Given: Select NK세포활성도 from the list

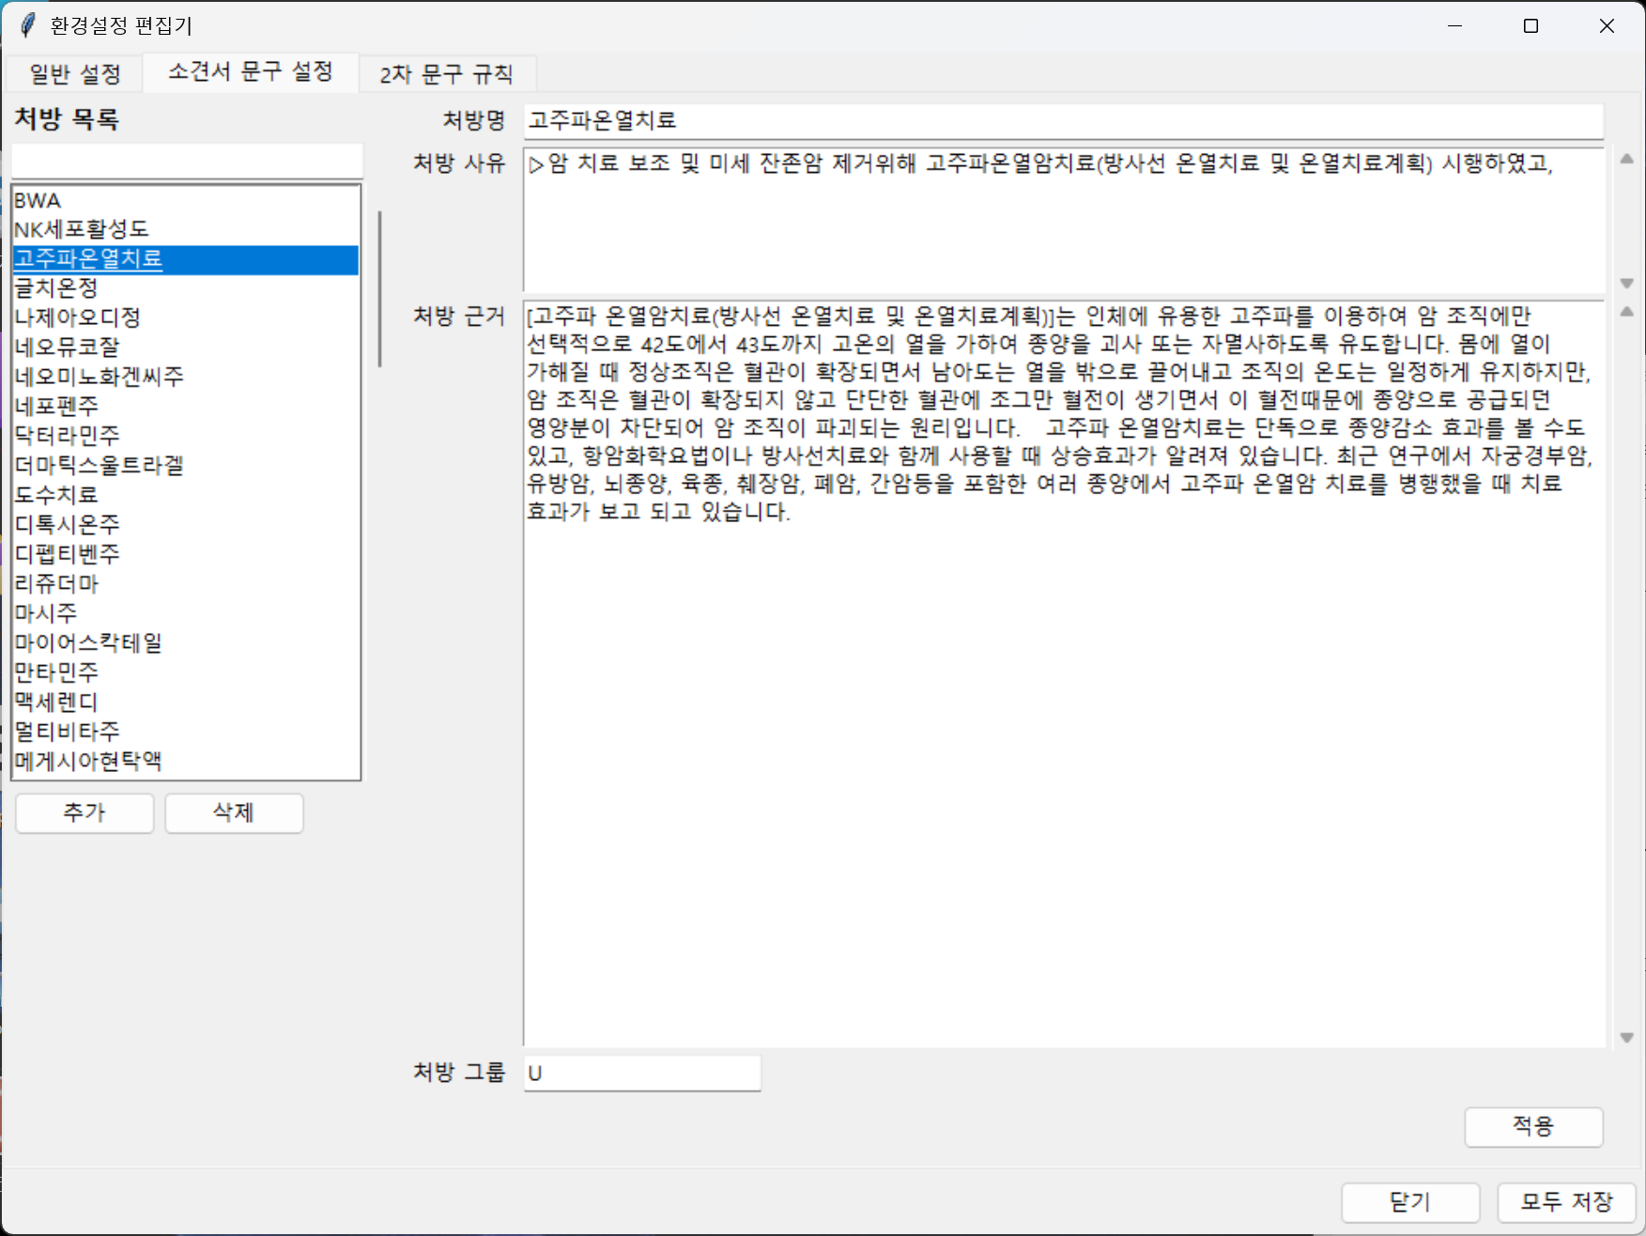Looking at the screenshot, I should tap(82, 229).
